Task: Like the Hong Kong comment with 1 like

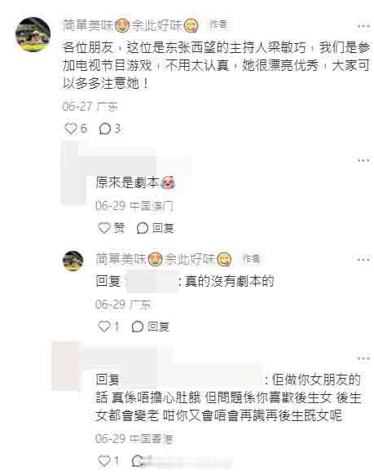Action: click(x=104, y=461)
